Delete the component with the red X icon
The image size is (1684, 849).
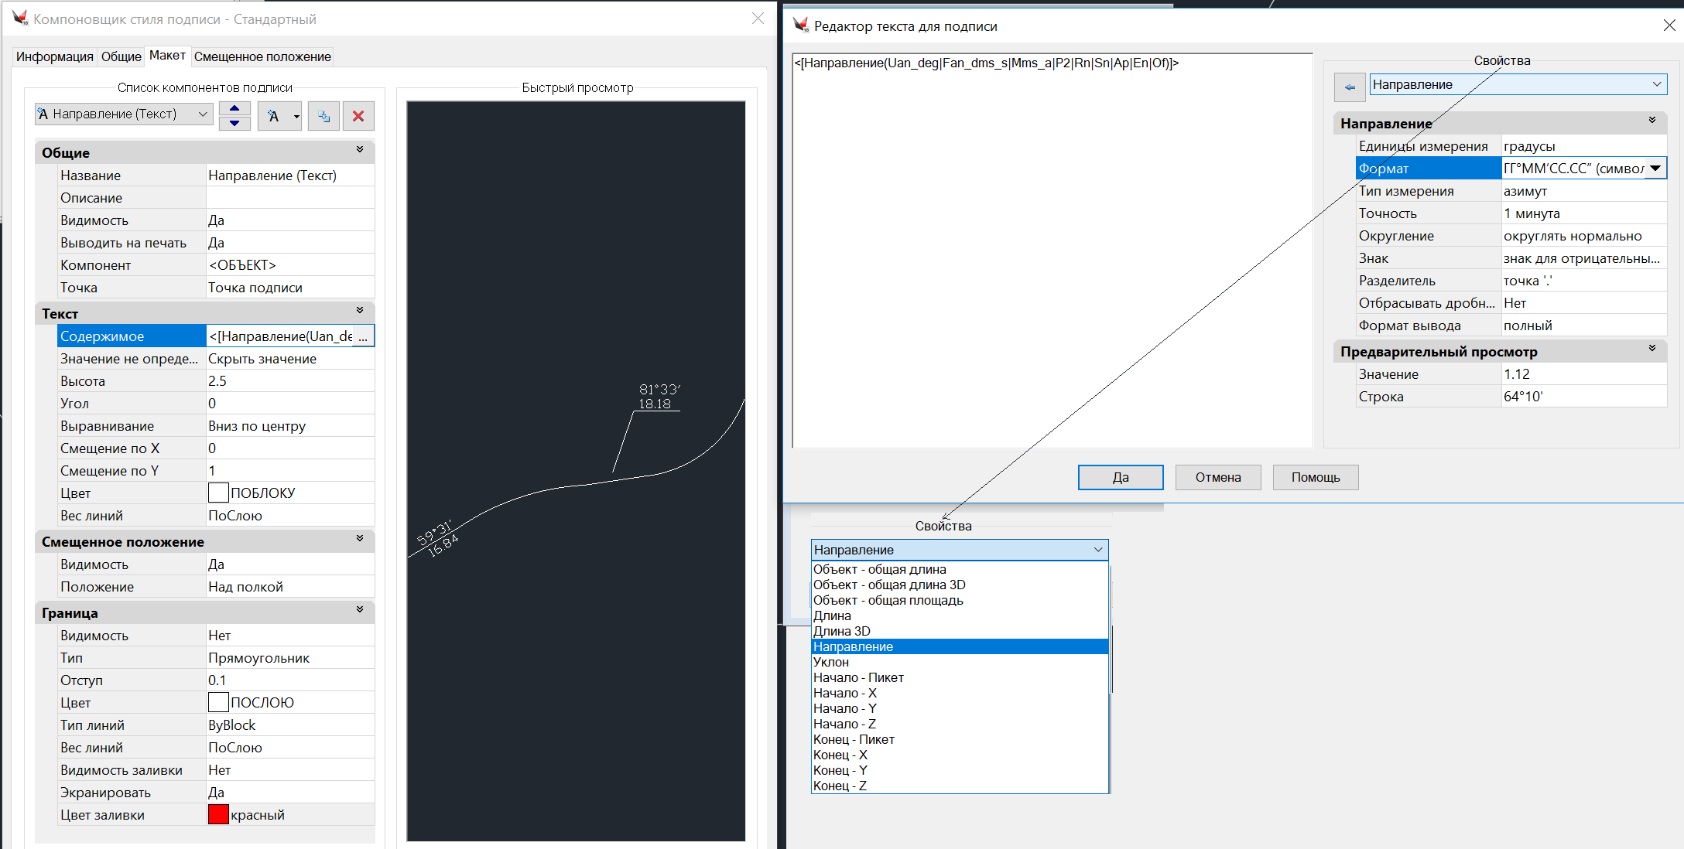(358, 116)
